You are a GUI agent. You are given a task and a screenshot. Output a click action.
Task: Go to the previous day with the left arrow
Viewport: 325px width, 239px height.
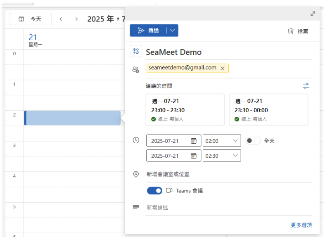tap(61, 19)
